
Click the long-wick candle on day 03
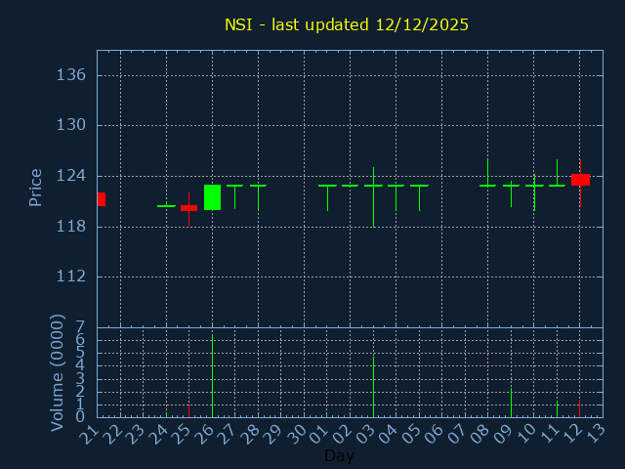[373, 186]
